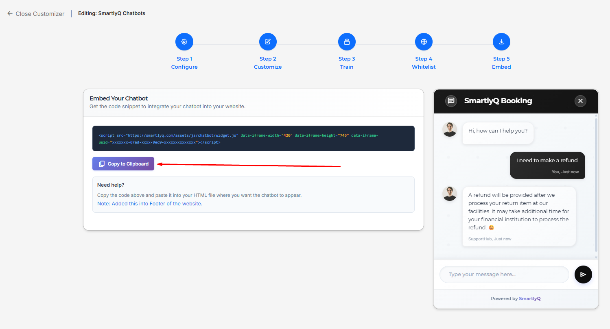Click the 'SmartlyQ Booking' widget title
Screen dimensions: 610x329
pyautogui.click(x=498, y=101)
